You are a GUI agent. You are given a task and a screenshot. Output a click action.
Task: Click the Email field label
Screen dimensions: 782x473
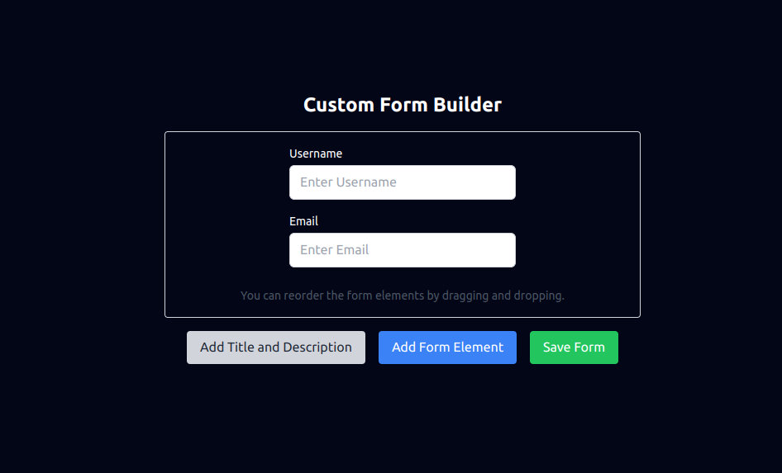tap(303, 221)
